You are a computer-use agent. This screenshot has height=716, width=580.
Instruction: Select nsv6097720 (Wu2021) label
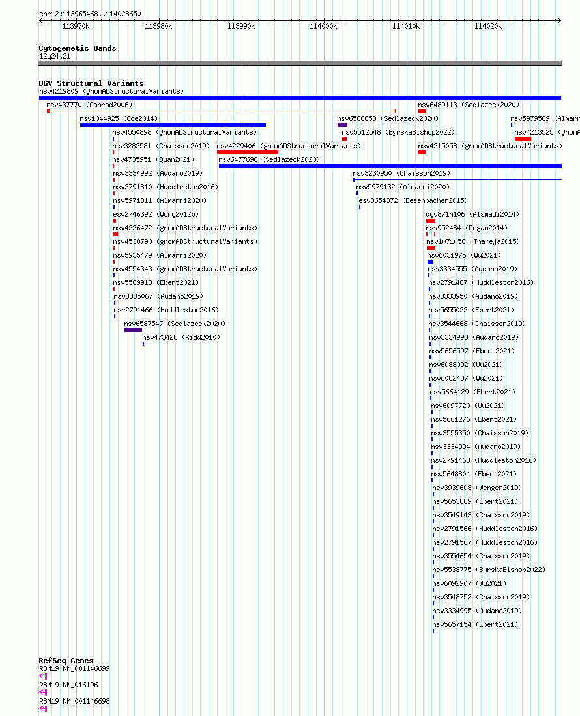click(x=468, y=406)
